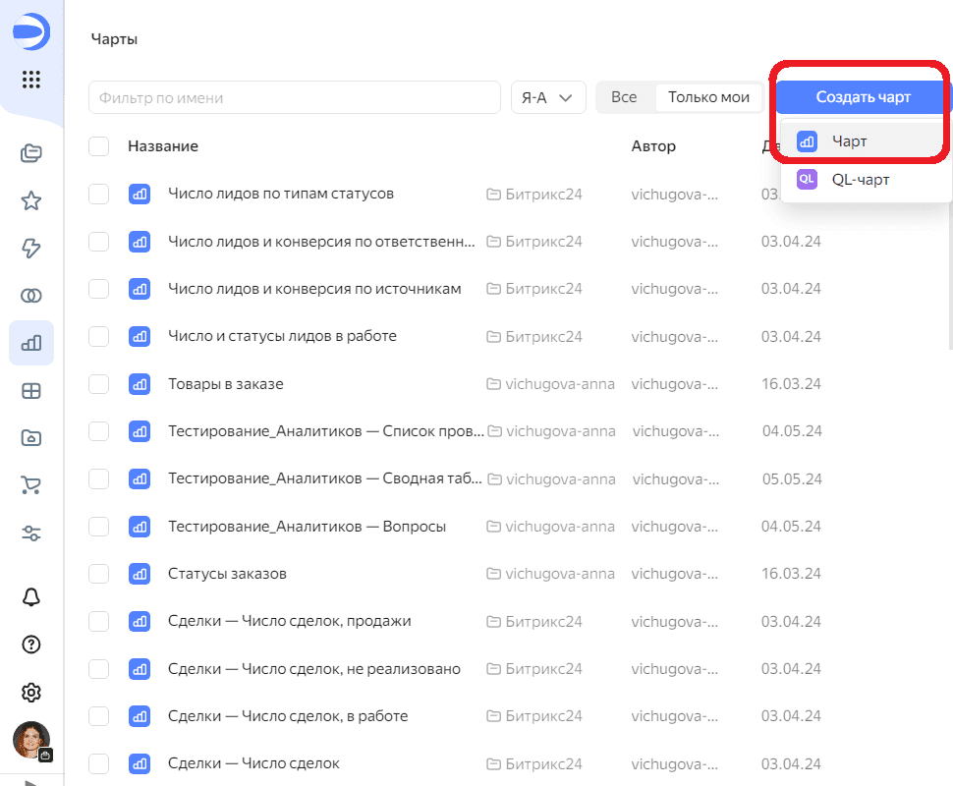Click chart icon of Сделки — Число сделок row
The width and height of the screenshot is (953, 786).
click(x=140, y=763)
